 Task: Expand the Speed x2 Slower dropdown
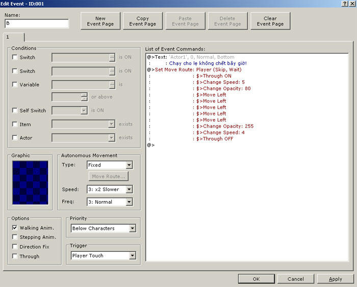pyautogui.click(x=129, y=189)
